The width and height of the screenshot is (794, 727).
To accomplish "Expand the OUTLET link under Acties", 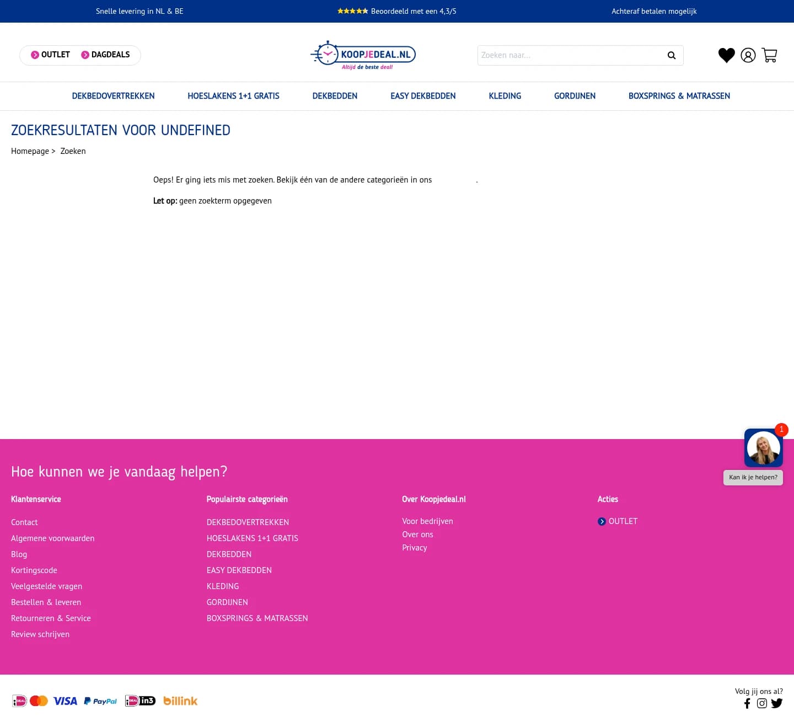I will pyautogui.click(x=623, y=521).
